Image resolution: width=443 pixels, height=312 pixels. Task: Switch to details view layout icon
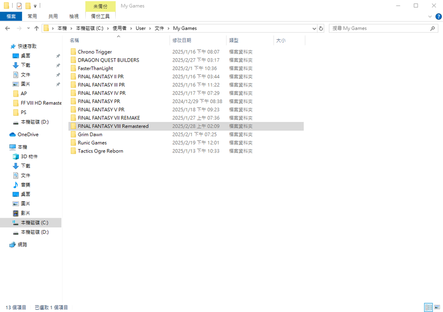tap(429, 307)
